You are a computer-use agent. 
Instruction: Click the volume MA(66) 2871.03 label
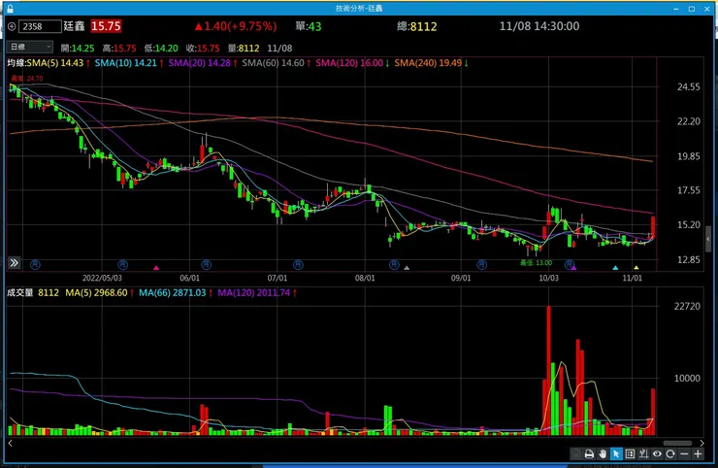[172, 292]
